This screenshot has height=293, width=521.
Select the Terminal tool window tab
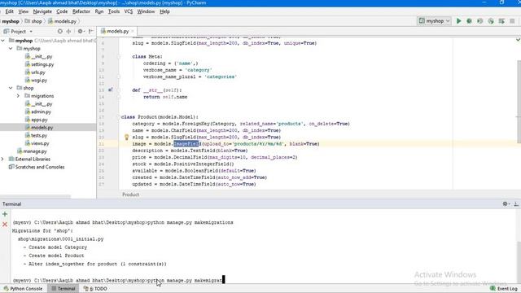pyautogui.click(x=63, y=289)
